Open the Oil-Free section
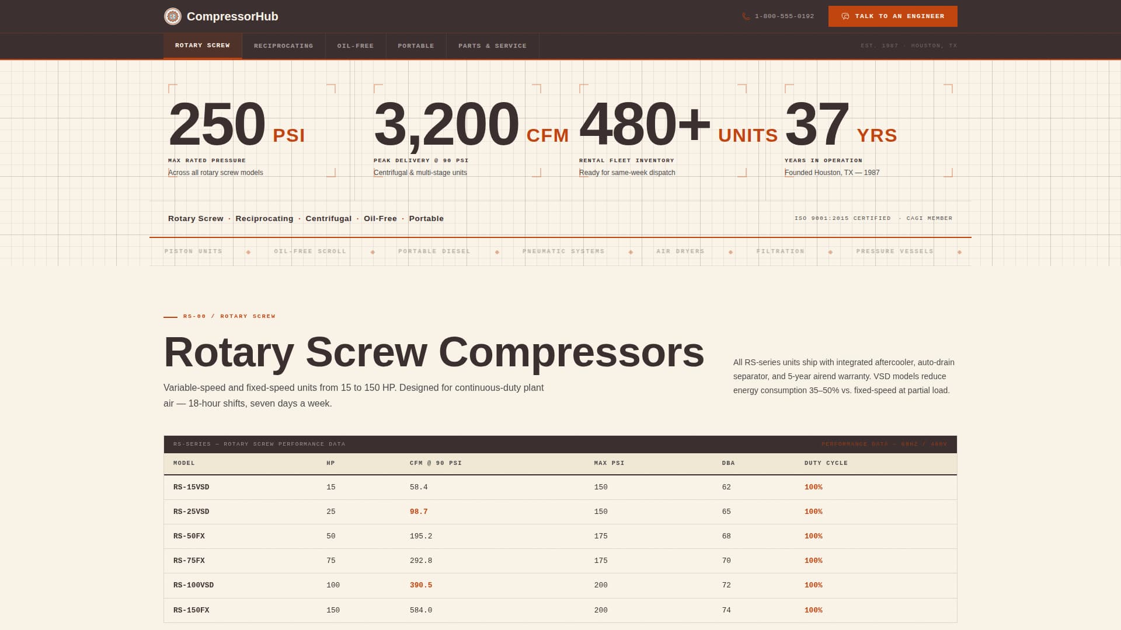The height and width of the screenshot is (630, 1121). tap(356, 45)
